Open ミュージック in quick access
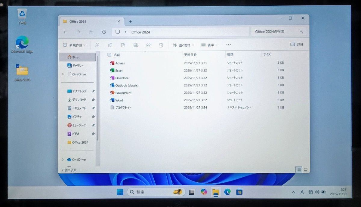The width and height of the screenshot is (361, 207). tap(77, 125)
